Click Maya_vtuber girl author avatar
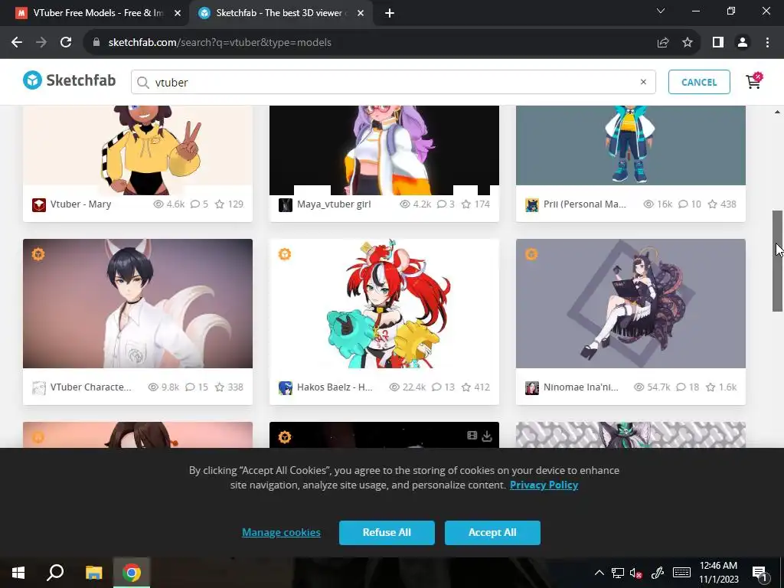784x588 pixels. point(286,205)
